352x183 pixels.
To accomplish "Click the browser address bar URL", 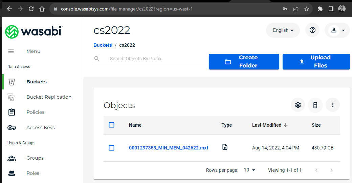I will click(127, 9).
